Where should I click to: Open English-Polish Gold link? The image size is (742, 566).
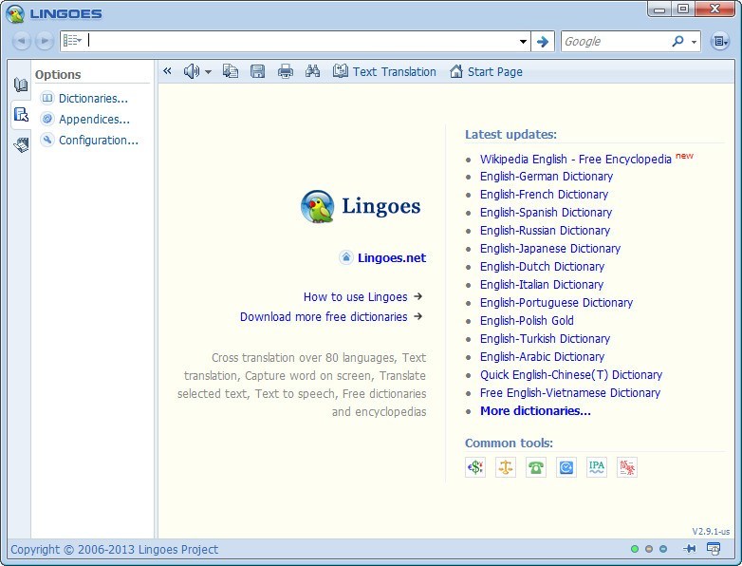pos(527,320)
